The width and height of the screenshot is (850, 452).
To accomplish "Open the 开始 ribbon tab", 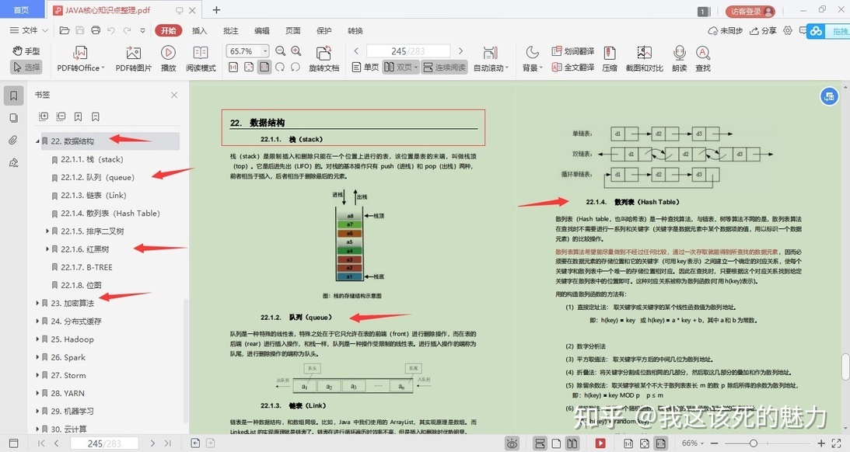I will (168, 30).
